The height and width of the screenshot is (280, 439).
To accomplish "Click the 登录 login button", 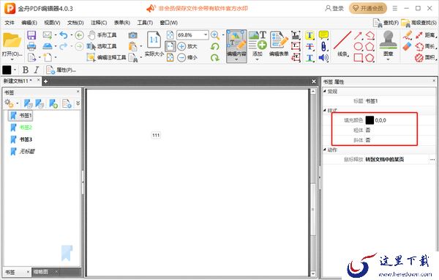I will click(x=334, y=8).
